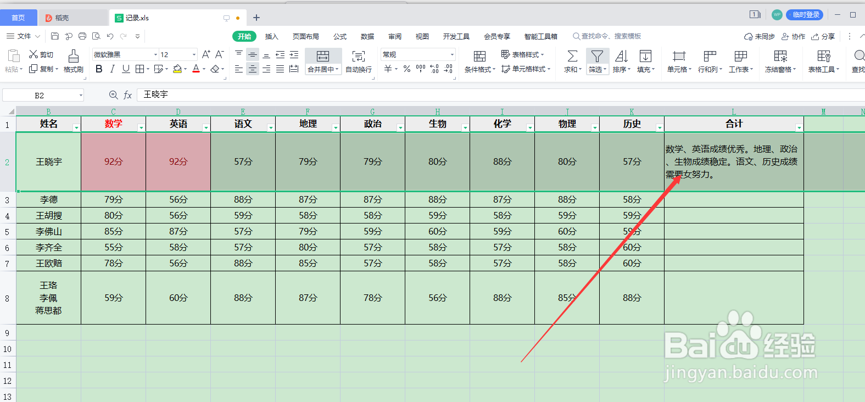Open filter dropdown for 历史 column
The height and width of the screenshot is (402, 865).
point(660,127)
